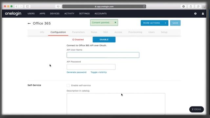Switch to the Setup tab
The width and height of the screenshot is (210, 118).
click(x=164, y=32)
